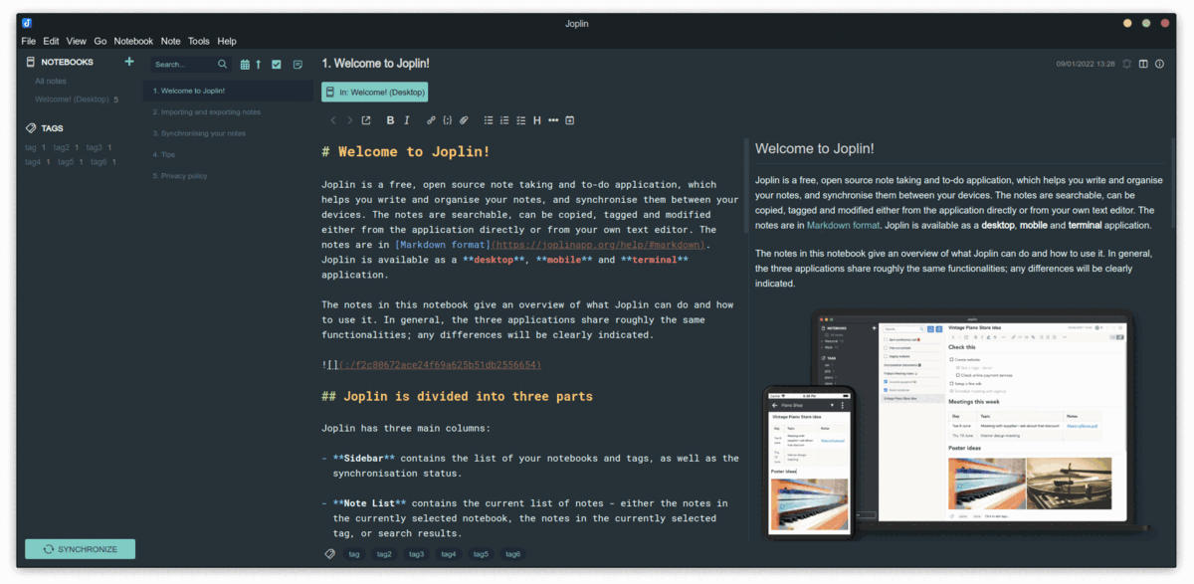Toggle italic formatting

coord(406,120)
